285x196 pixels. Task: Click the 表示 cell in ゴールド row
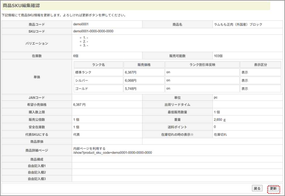click(x=245, y=89)
